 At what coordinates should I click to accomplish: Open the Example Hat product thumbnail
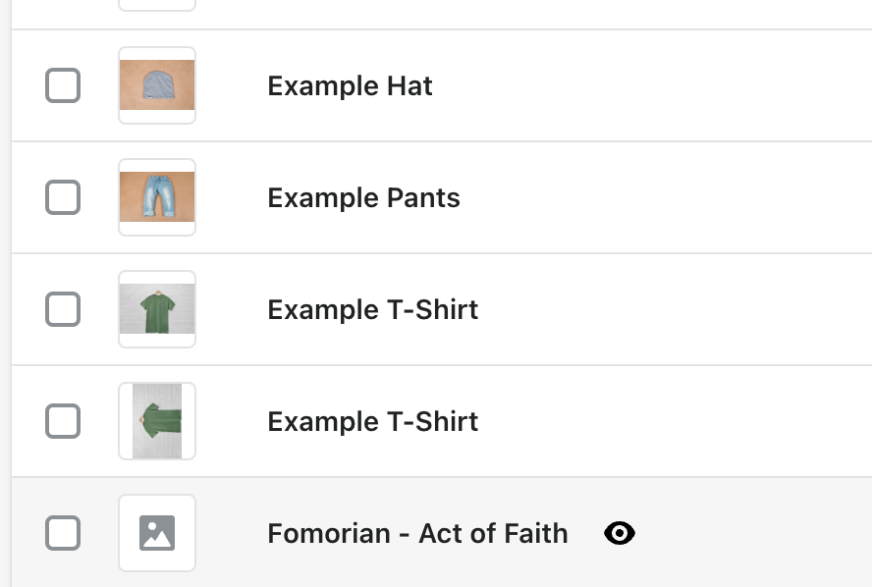[x=156, y=85]
